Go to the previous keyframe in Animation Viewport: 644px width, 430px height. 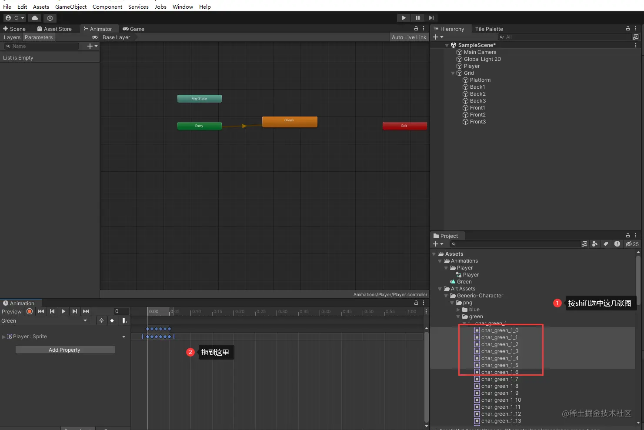pos(52,311)
